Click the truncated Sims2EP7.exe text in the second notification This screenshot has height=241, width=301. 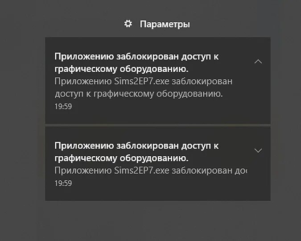(x=150, y=171)
